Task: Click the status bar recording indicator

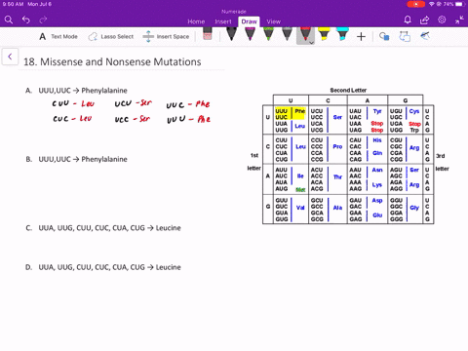Action: coord(415,4)
